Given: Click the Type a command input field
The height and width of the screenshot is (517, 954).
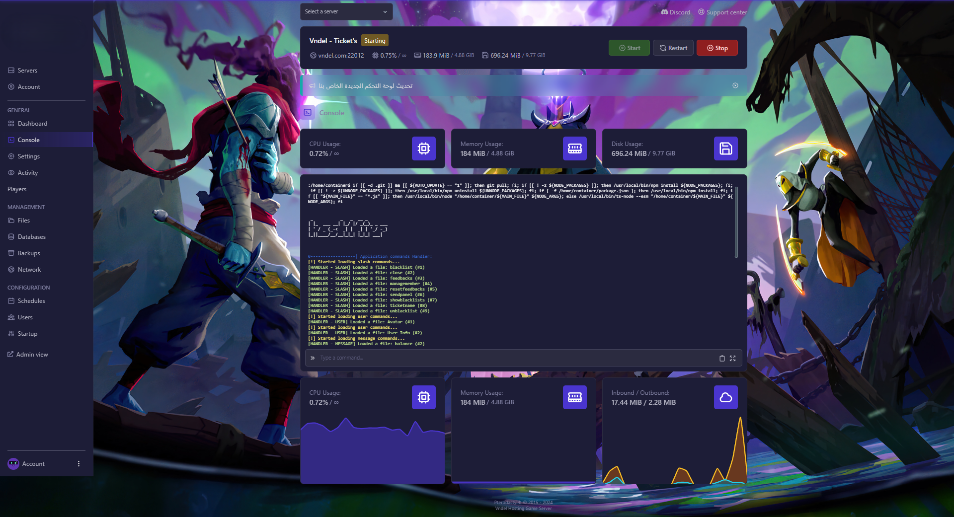Looking at the screenshot, I should coord(497,358).
